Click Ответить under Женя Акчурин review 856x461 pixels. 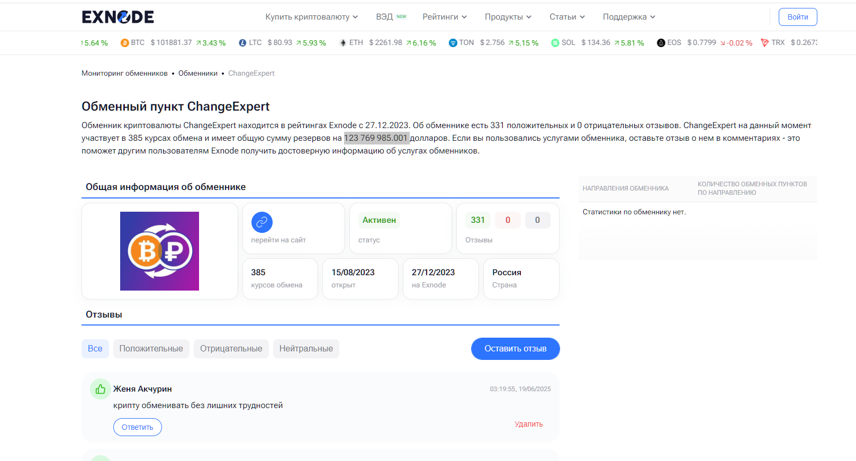pyautogui.click(x=138, y=427)
